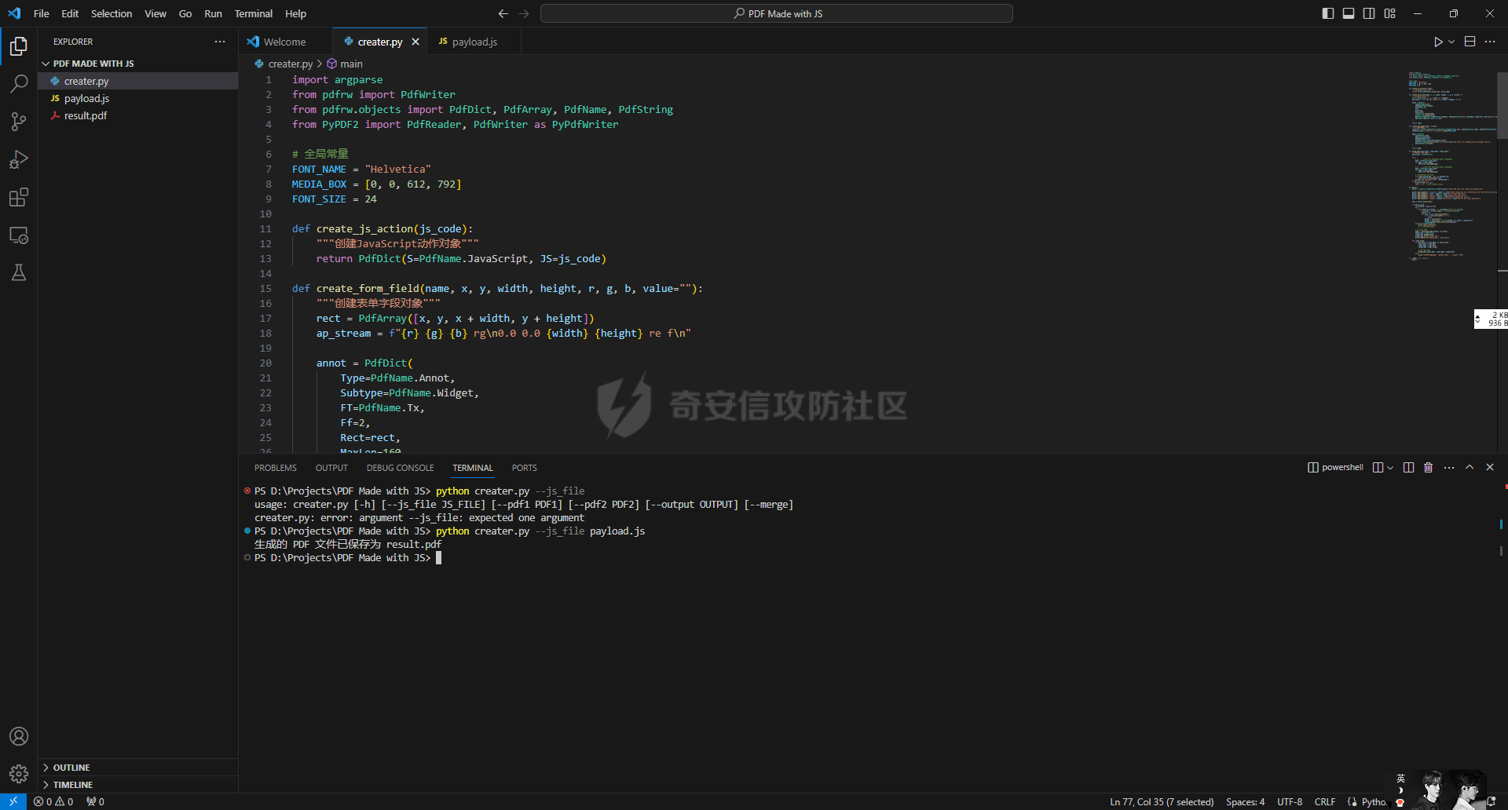Open Run Python File dropdown arrow
Viewport: 1508px width, 810px height.
pyautogui.click(x=1451, y=42)
